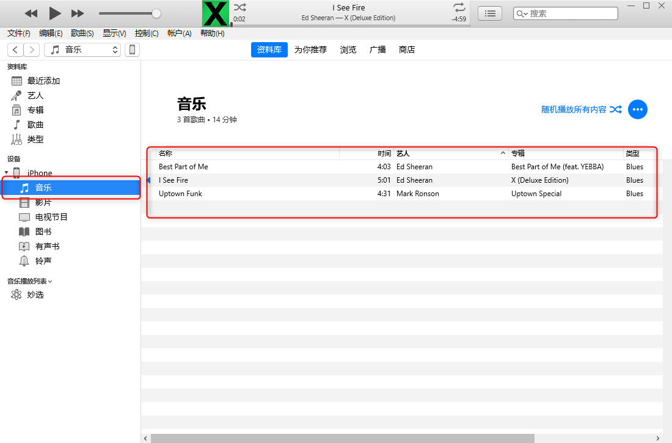The image size is (672, 443).
Task: Open the 音乐 media type dropdown
Action: (82, 49)
